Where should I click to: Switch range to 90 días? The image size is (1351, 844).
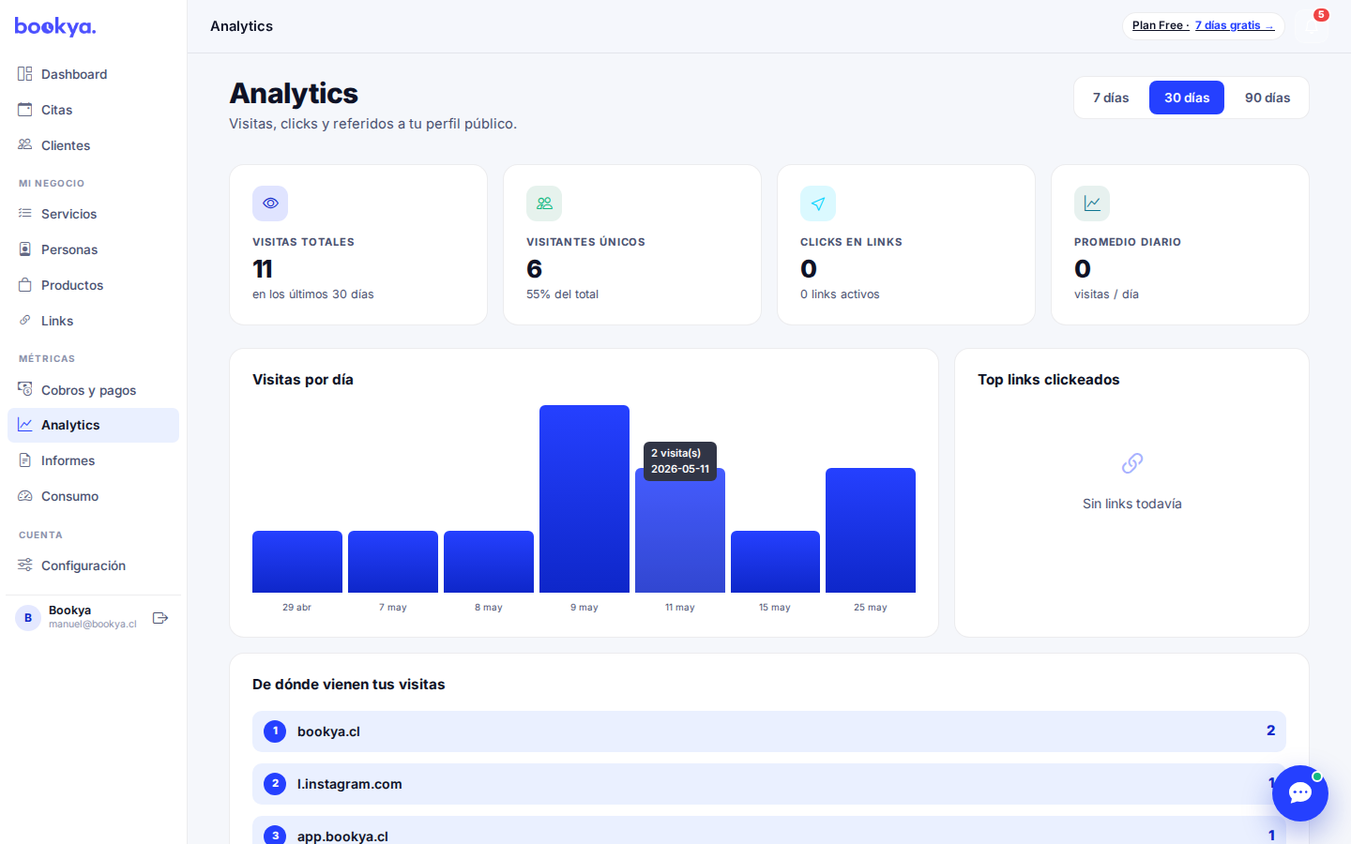coord(1268,98)
